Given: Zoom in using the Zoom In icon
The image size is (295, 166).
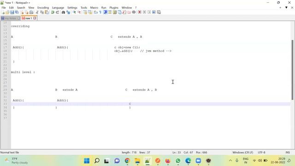Looking at the screenshot, I should [74, 12].
